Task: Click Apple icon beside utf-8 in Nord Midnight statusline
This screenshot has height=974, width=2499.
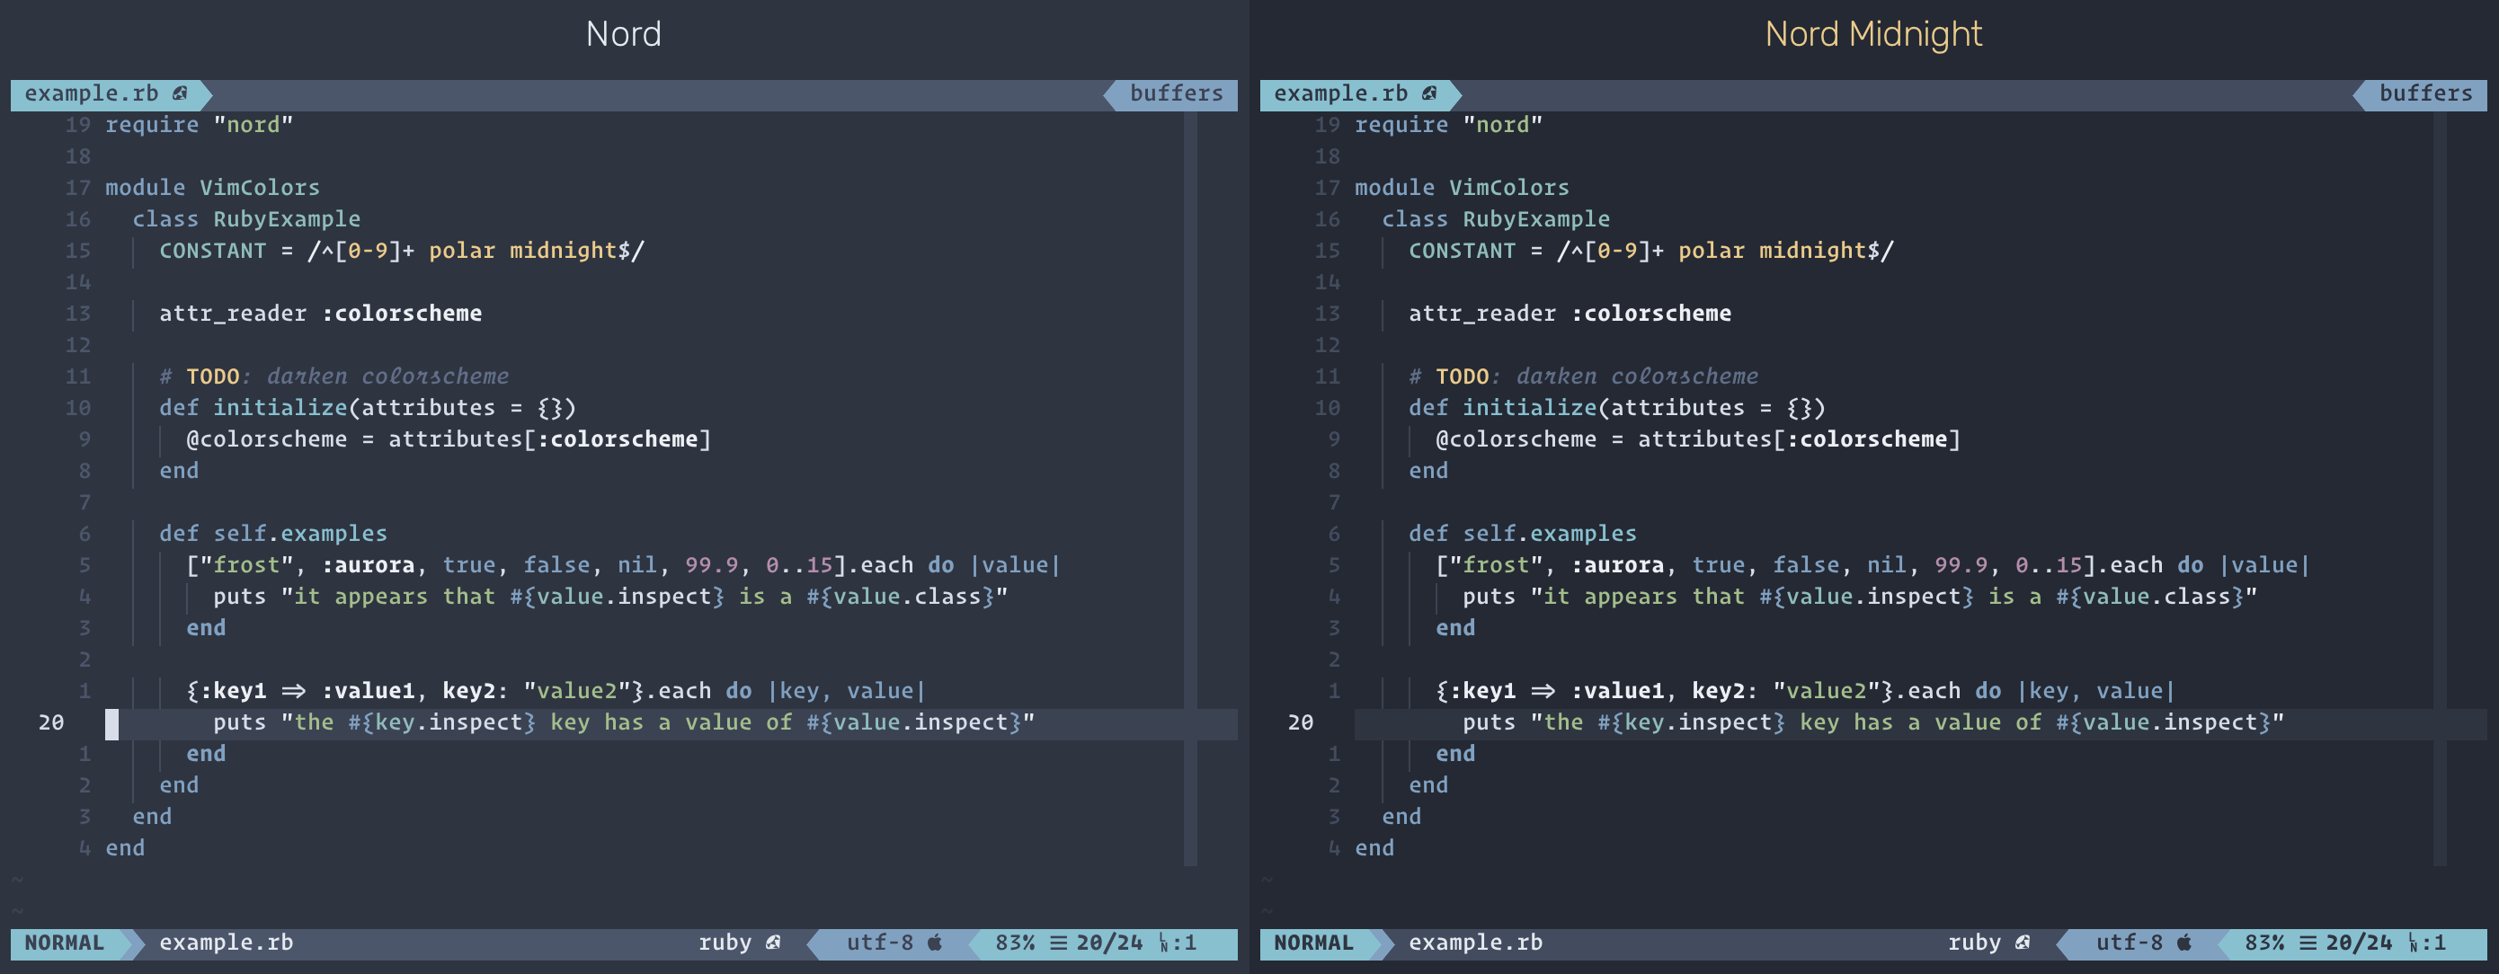Action: 2184,943
